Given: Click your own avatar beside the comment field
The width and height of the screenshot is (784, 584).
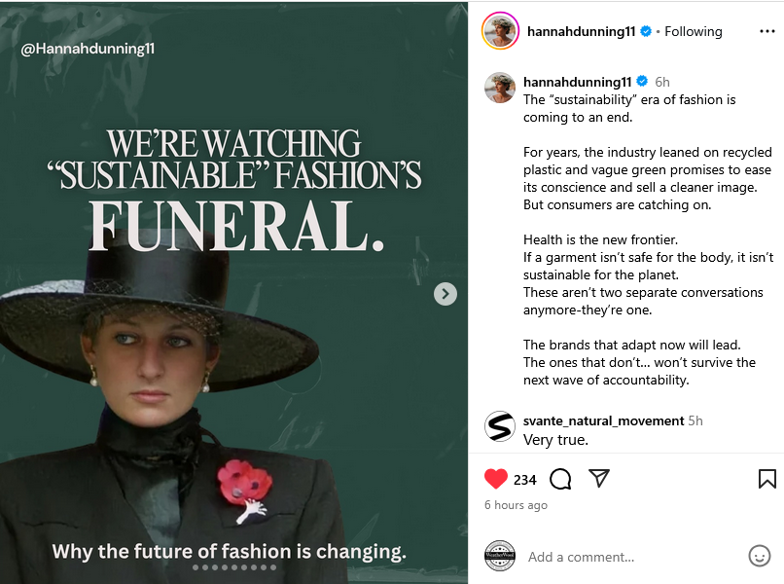Looking at the screenshot, I should [x=500, y=556].
